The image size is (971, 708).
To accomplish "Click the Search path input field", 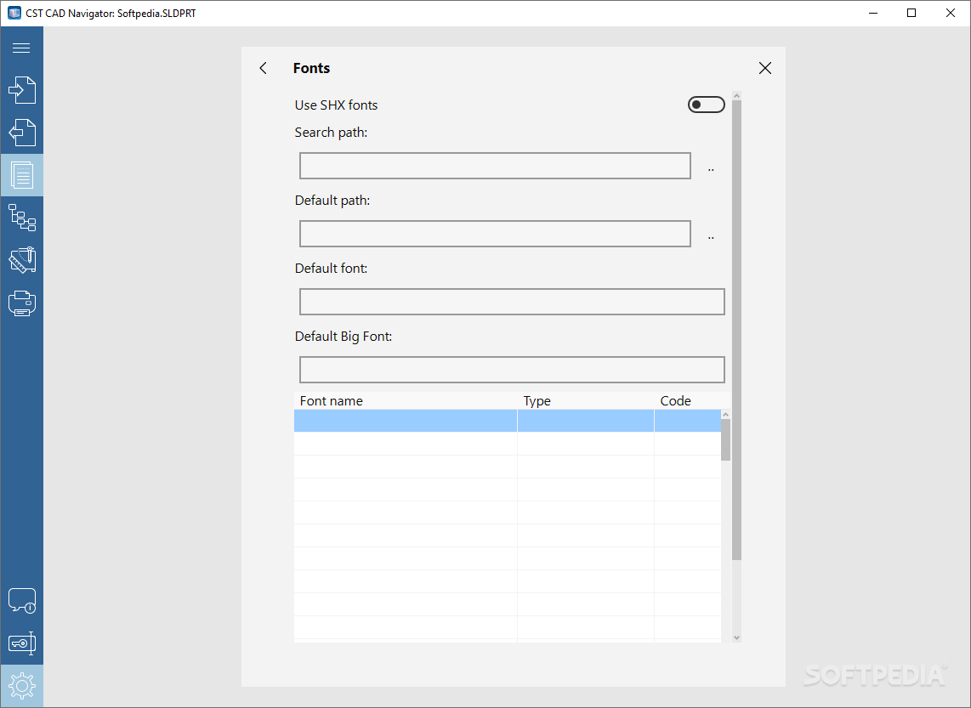I will tap(495, 166).
